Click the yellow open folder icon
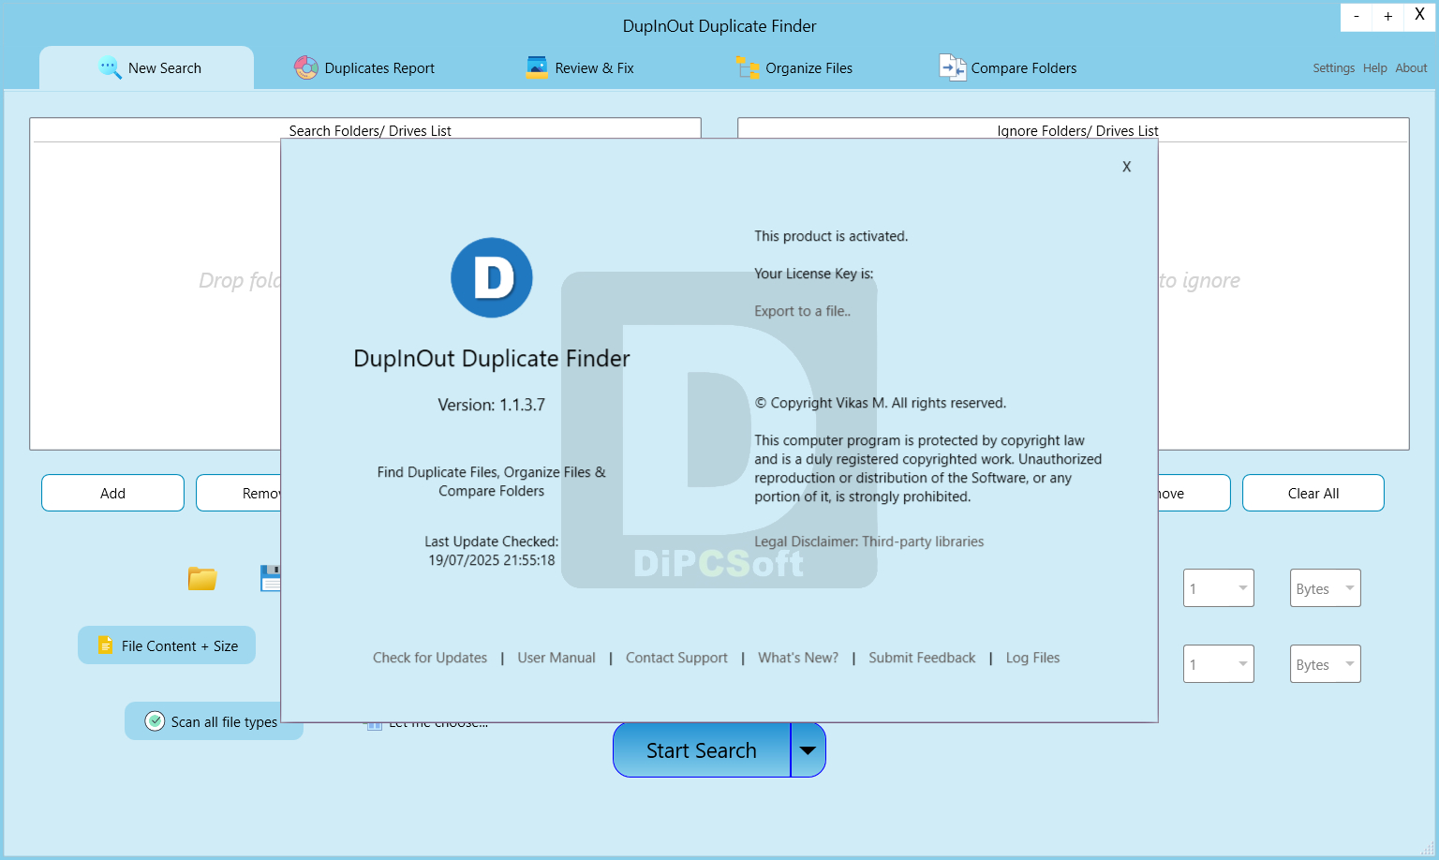The image size is (1439, 860). [202, 579]
